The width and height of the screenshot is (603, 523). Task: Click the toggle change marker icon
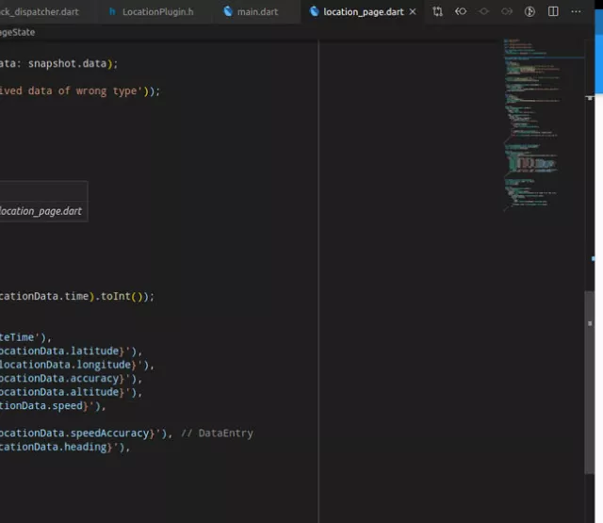[484, 11]
